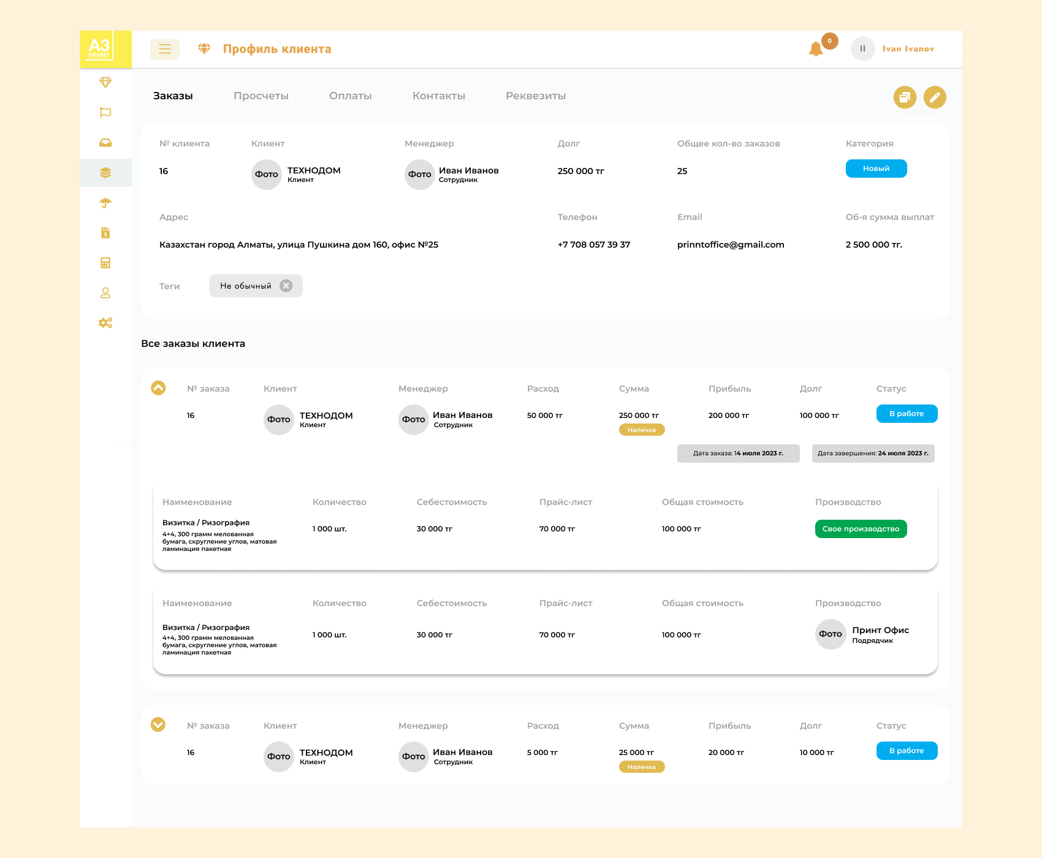Select the stacked layers sidebar icon
This screenshot has width=1042, height=858.
pyautogui.click(x=105, y=173)
